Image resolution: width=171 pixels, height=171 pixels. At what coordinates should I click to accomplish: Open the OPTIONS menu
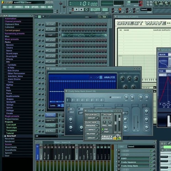[35, 7]
